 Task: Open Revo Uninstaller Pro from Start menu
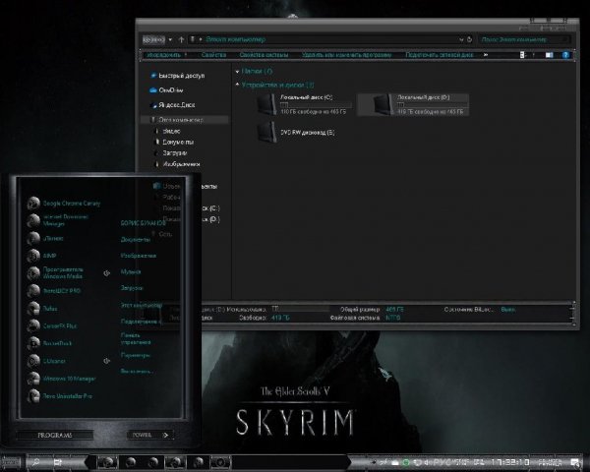coord(59,396)
